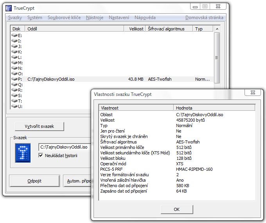This screenshot has height=223, width=266.
Task: Click the J: drive icon
Action: tap(14, 46)
